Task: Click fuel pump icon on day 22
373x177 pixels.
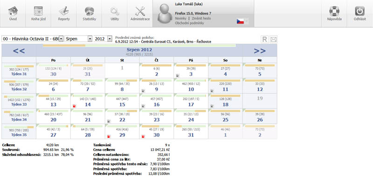Action: point(109,121)
